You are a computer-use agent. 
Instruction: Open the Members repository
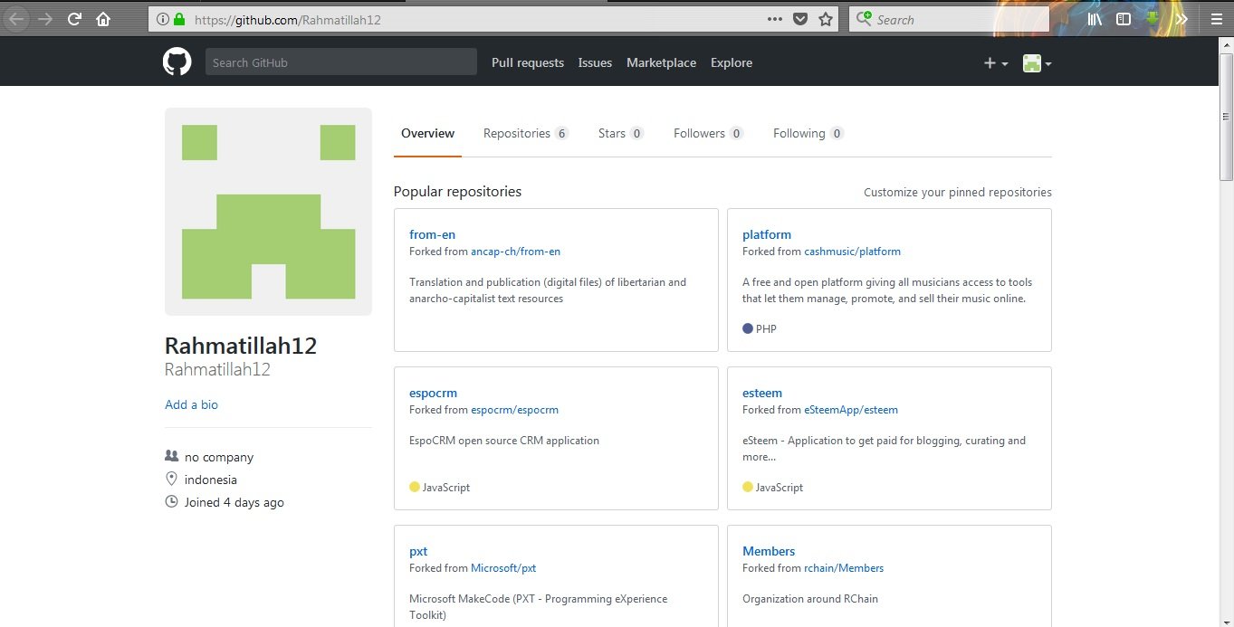coord(769,551)
